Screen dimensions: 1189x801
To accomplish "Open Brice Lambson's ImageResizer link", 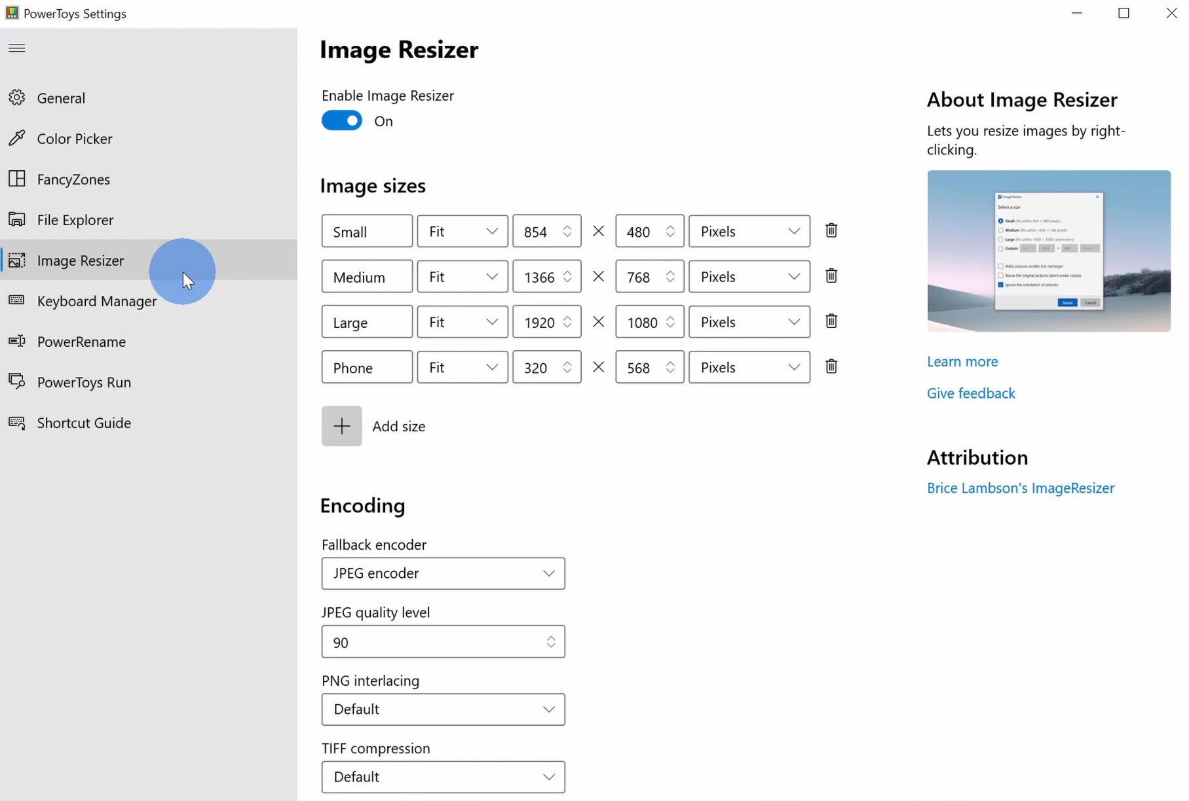I will [1021, 488].
